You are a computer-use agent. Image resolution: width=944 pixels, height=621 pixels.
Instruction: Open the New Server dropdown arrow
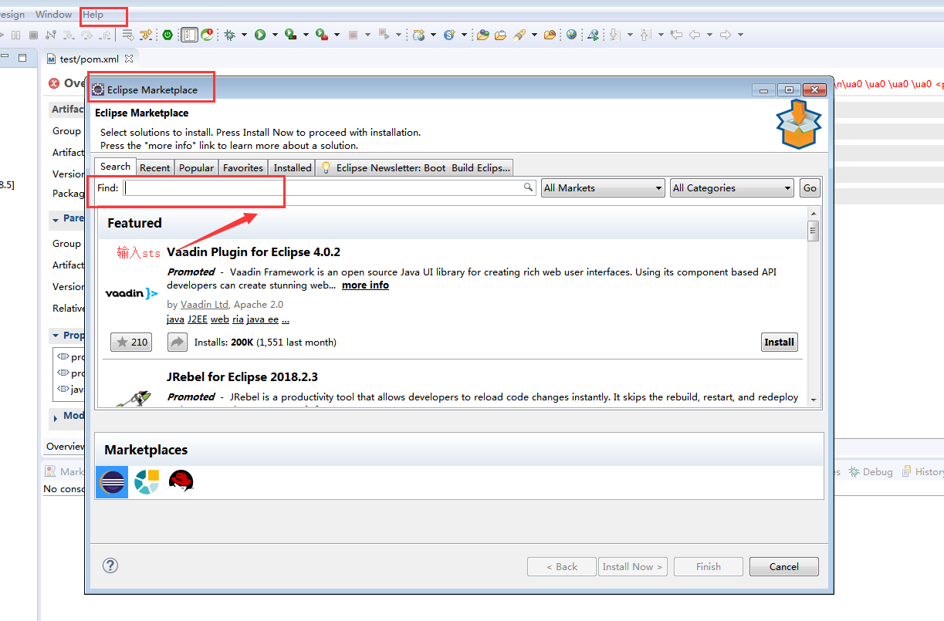click(434, 35)
